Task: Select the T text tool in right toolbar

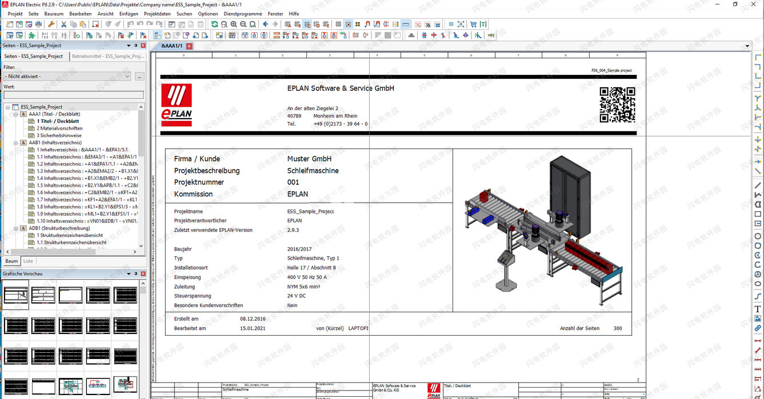Action: (758, 309)
